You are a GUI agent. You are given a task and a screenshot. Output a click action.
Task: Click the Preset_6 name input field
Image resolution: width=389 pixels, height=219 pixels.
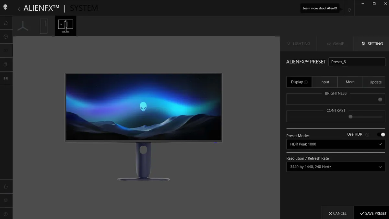point(357,62)
